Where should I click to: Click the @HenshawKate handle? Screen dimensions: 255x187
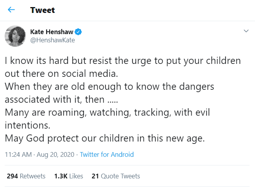(52, 40)
